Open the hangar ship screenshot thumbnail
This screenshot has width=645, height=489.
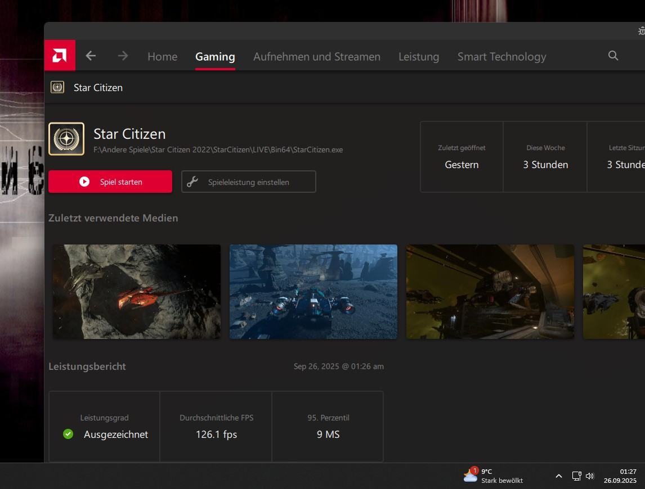[x=490, y=292]
